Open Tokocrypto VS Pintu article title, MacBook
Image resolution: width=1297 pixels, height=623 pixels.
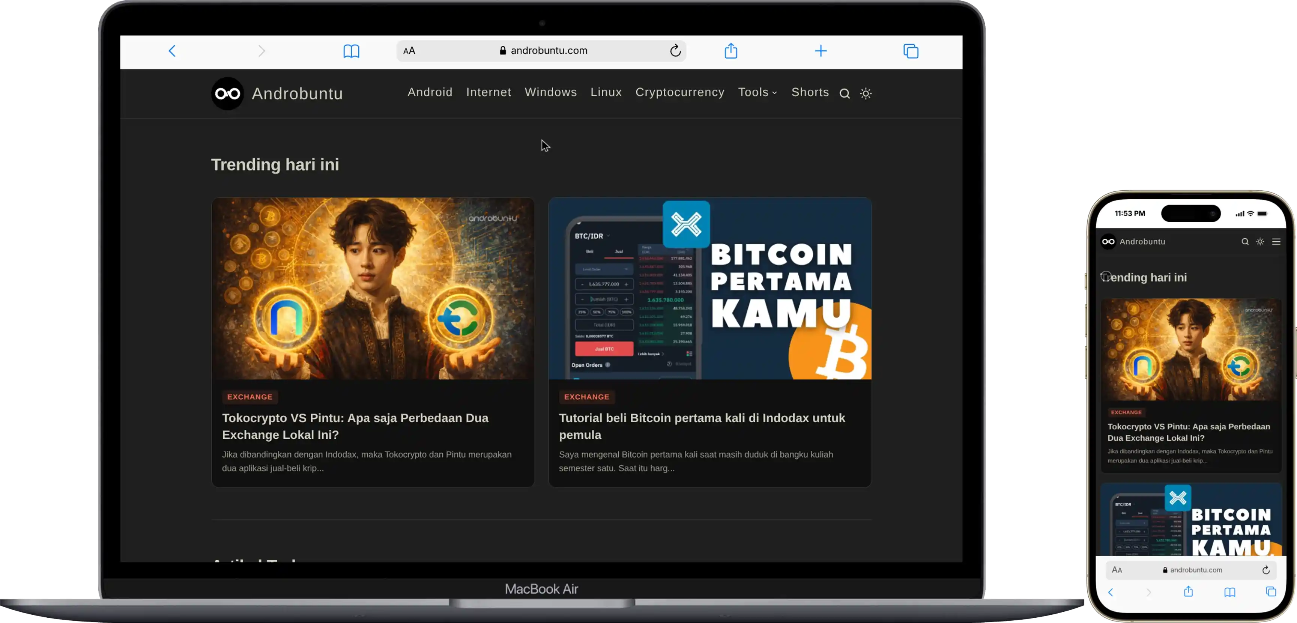tap(355, 426)
